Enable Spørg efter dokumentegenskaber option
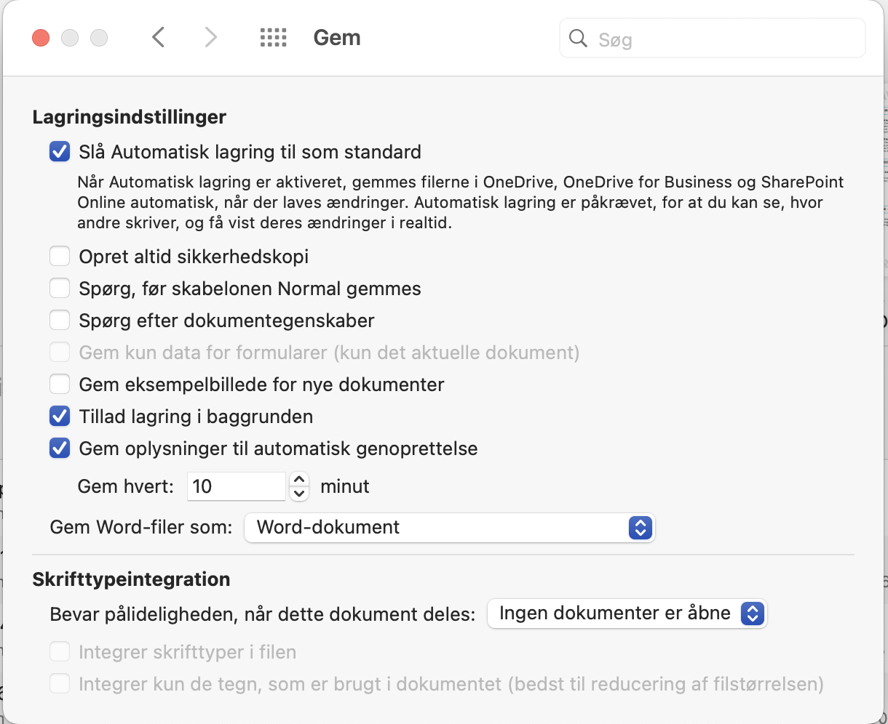Image resolution: width=888 pixels, height=724 pixels. point(60,321)
